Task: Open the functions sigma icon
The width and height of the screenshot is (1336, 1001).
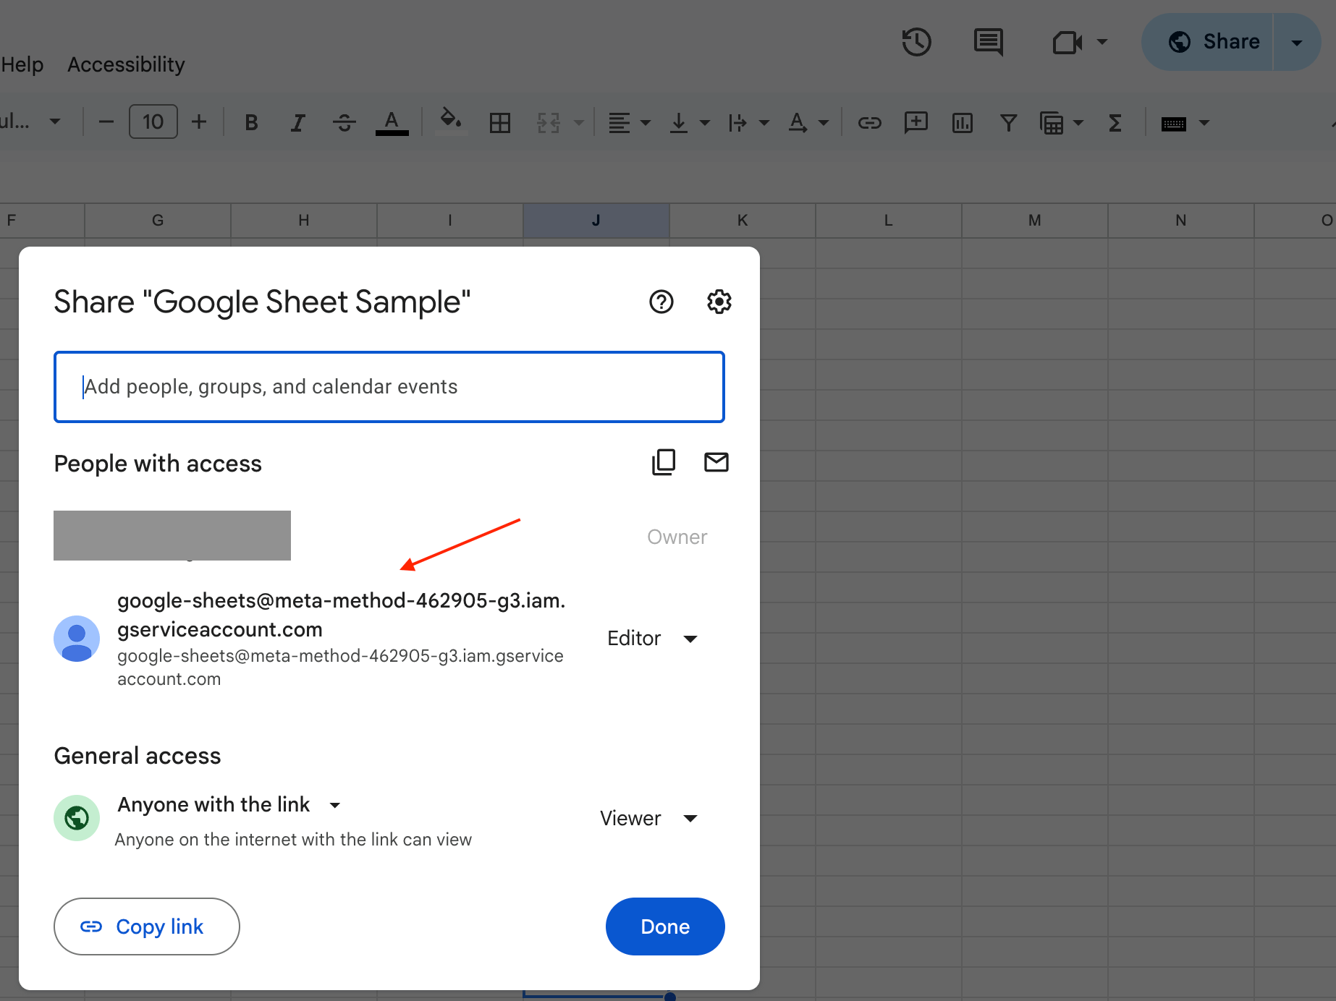Action: (1115, 122)
